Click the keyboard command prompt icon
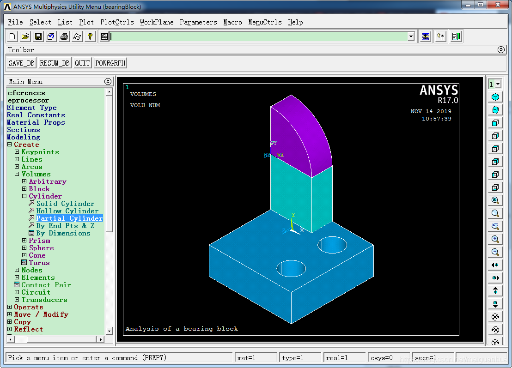This screenshot has width=512, height=368. tap(104, 36)
